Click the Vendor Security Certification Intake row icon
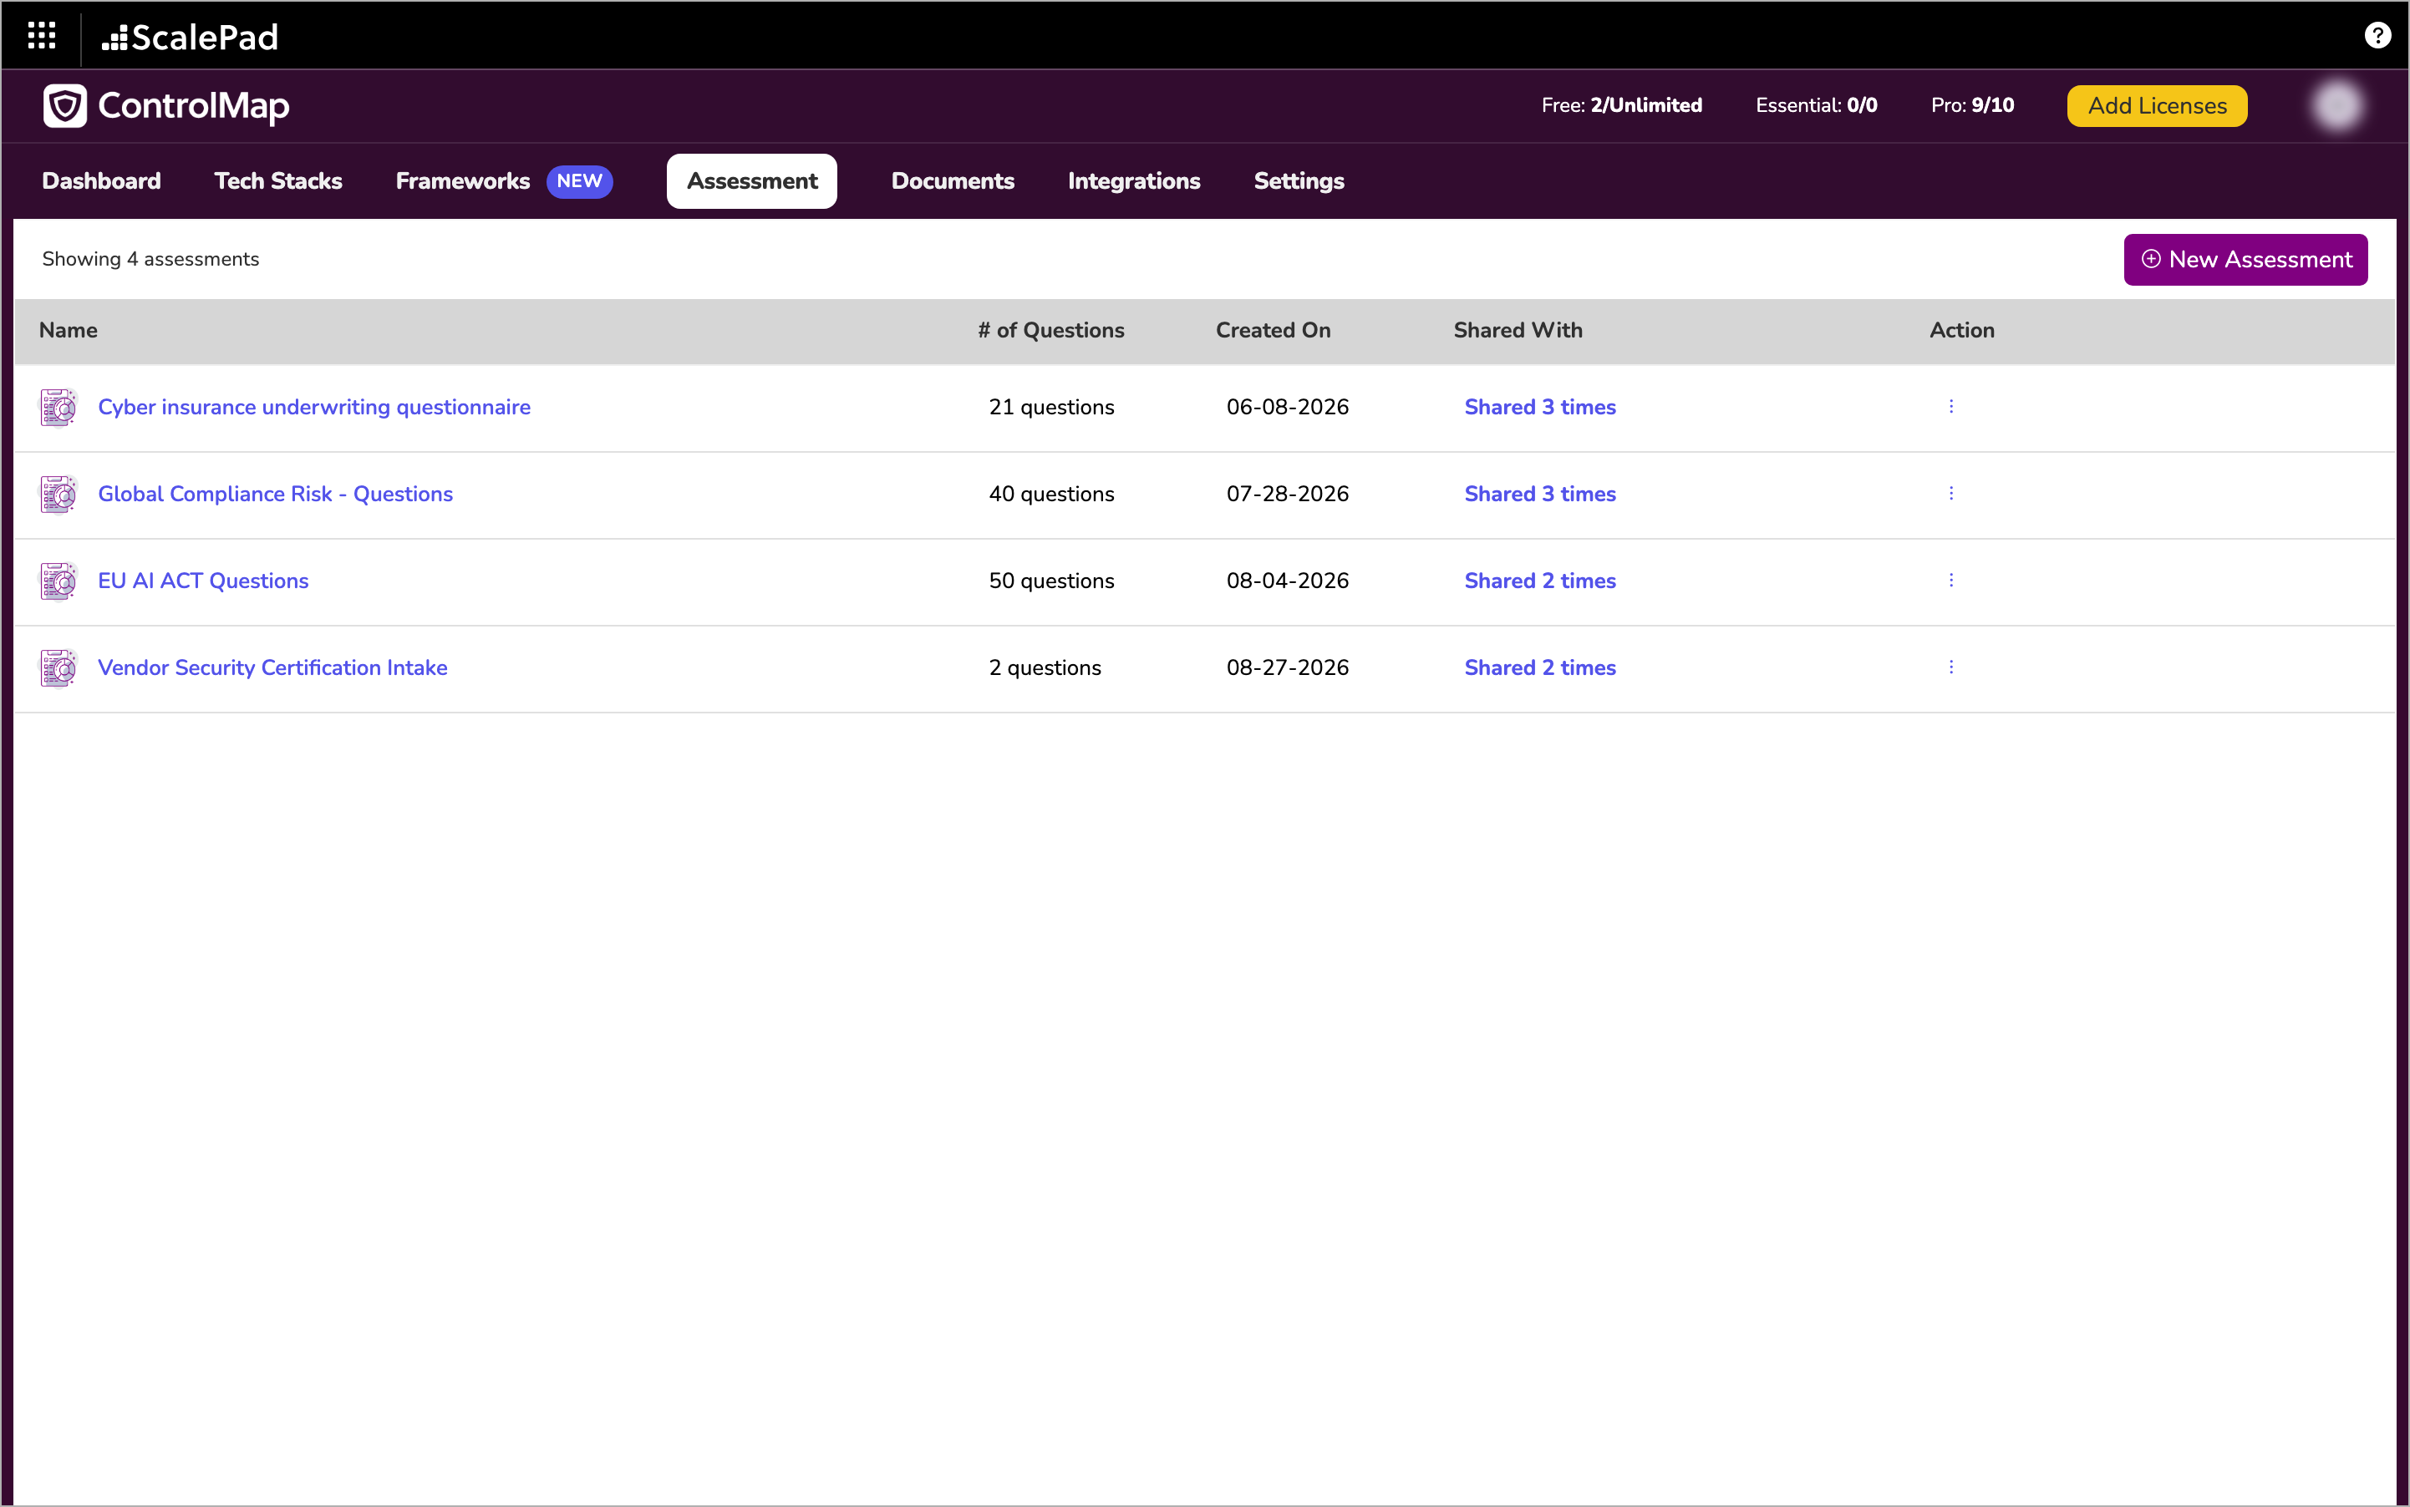The height and width of the screenshot is (1507, 2410). (58, 667)
